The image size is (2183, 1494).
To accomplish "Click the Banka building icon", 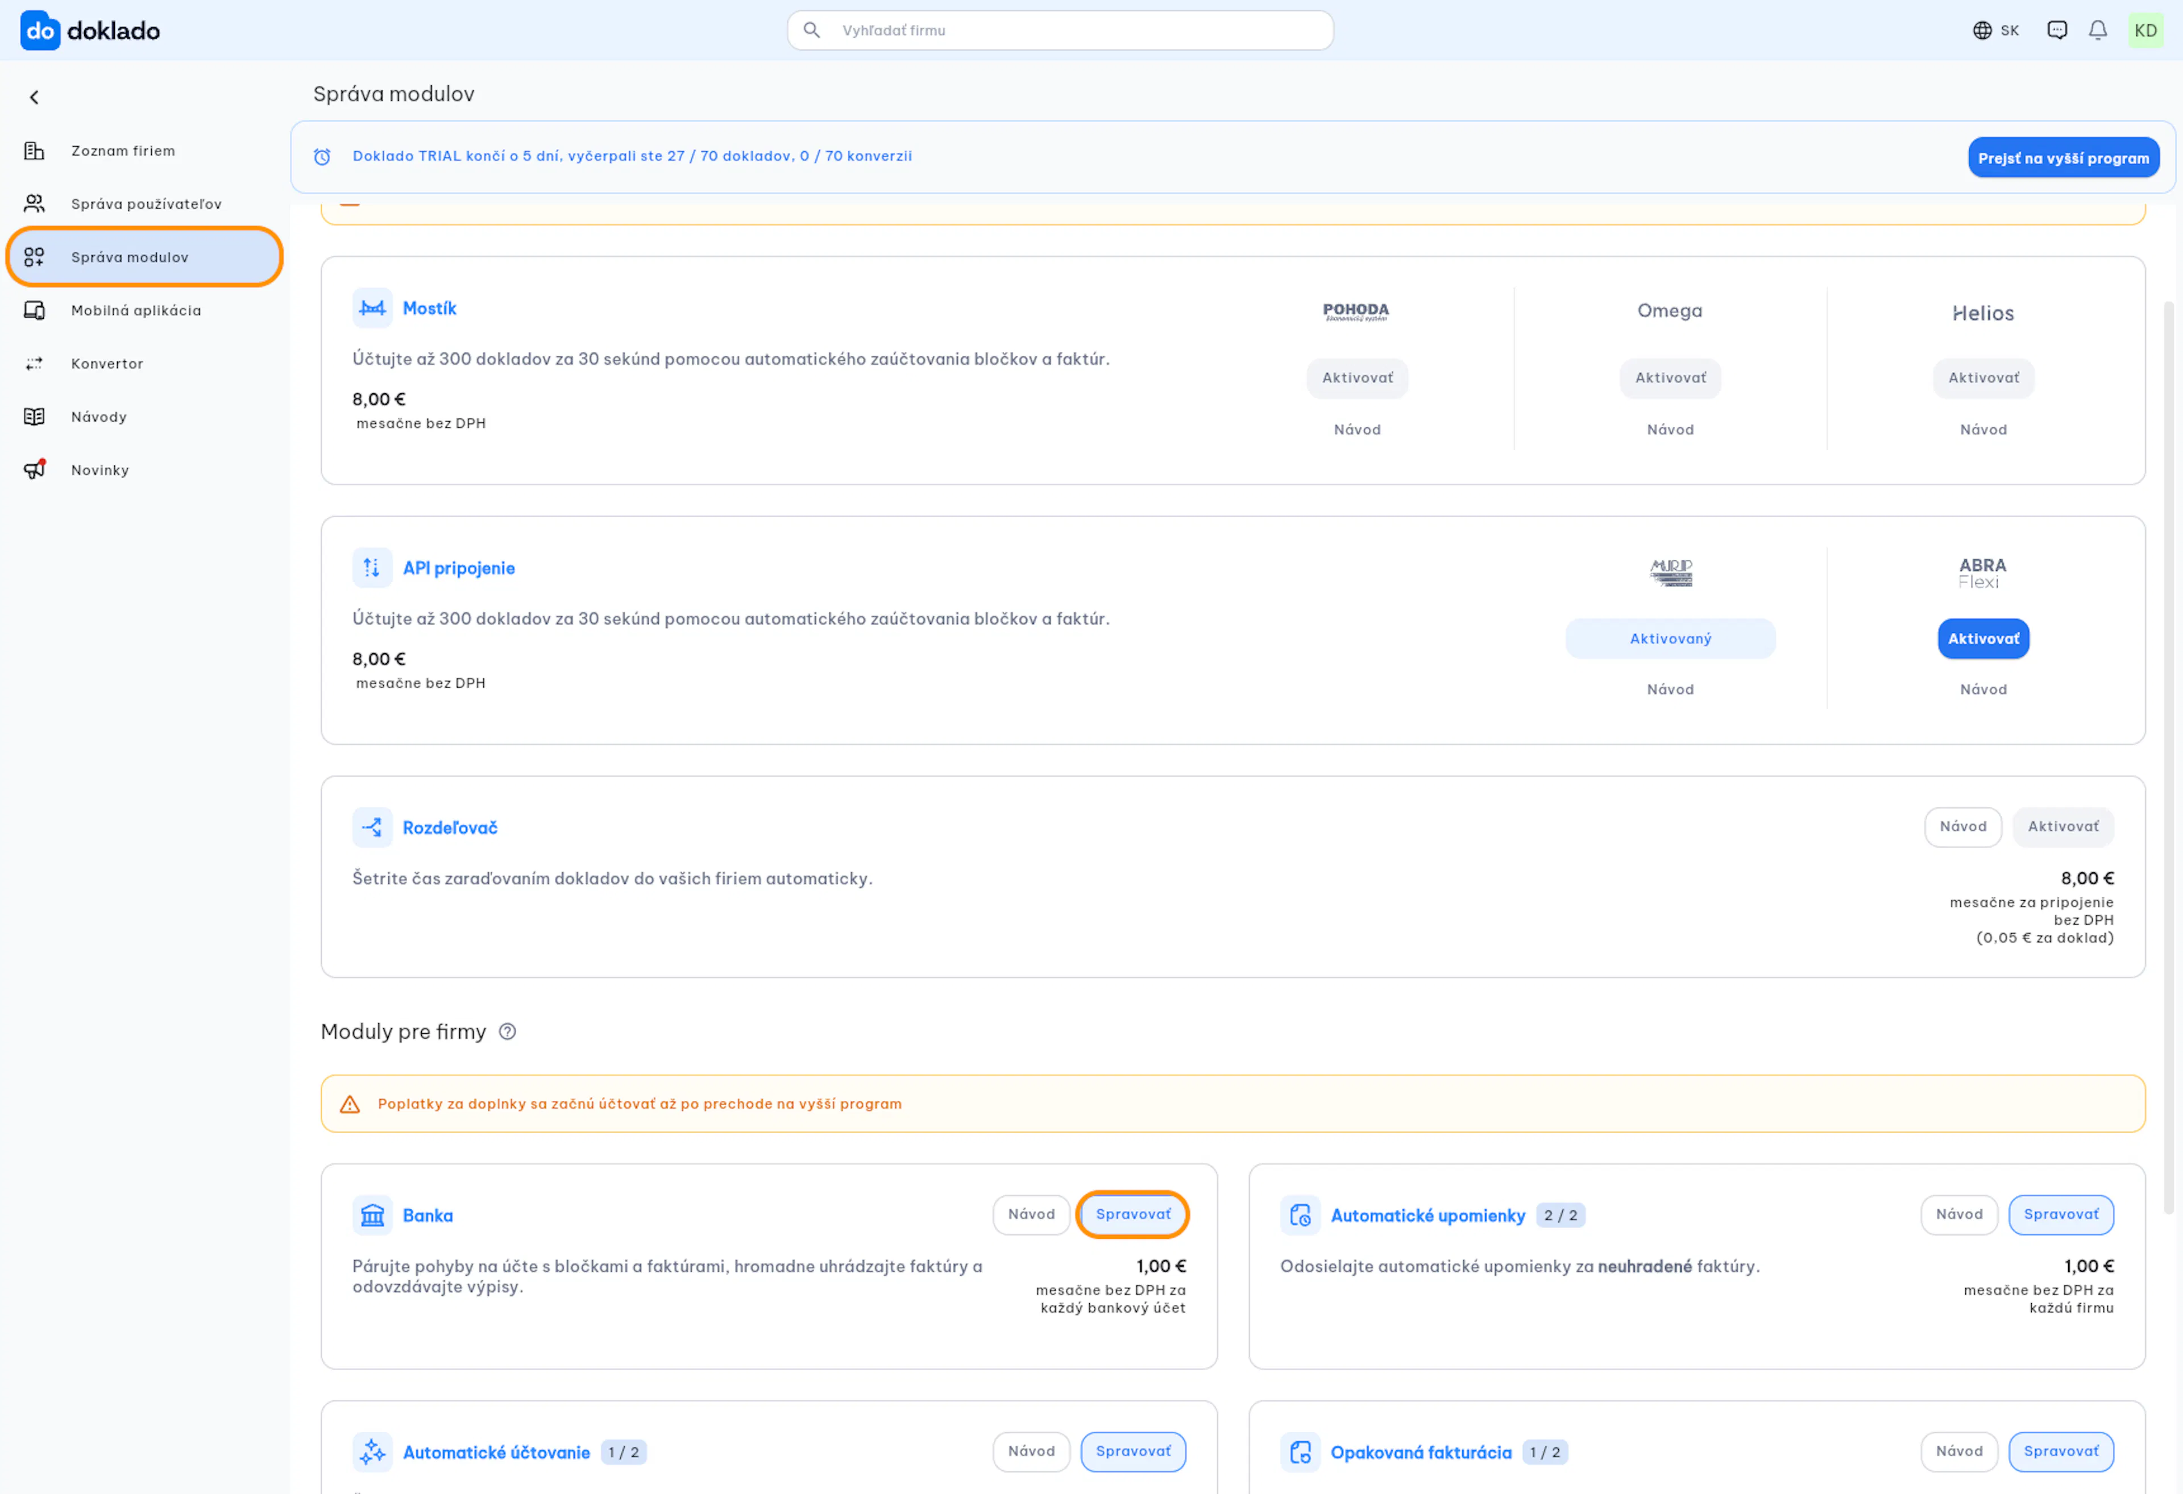I will [372, 1216].
